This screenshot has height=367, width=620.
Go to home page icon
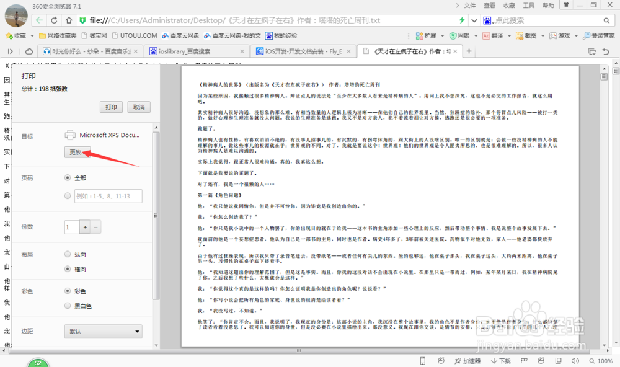pos(69,20)
